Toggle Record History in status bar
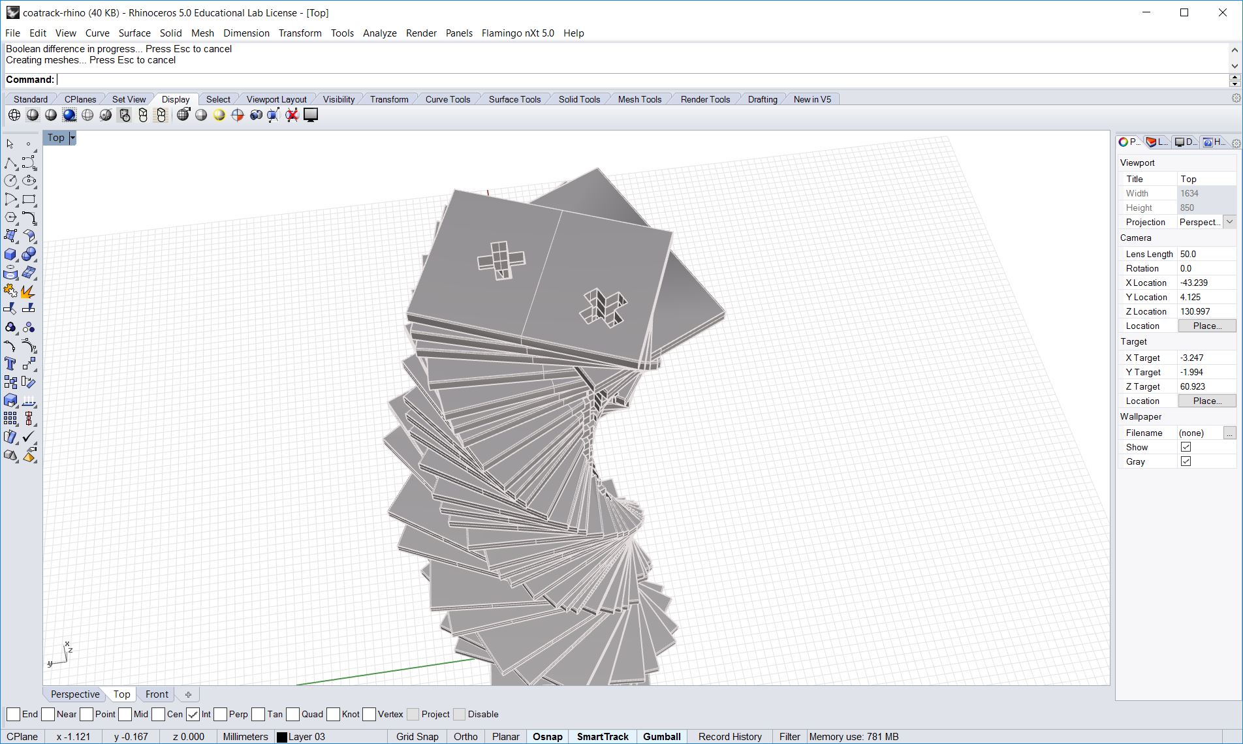Viewport: 1243px width, 744px height. 730,737
